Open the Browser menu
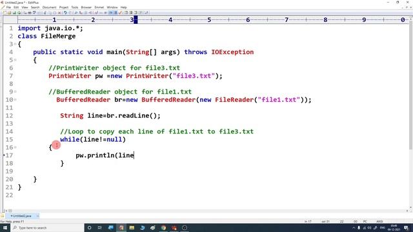413x232 pixels. point(86,7)
